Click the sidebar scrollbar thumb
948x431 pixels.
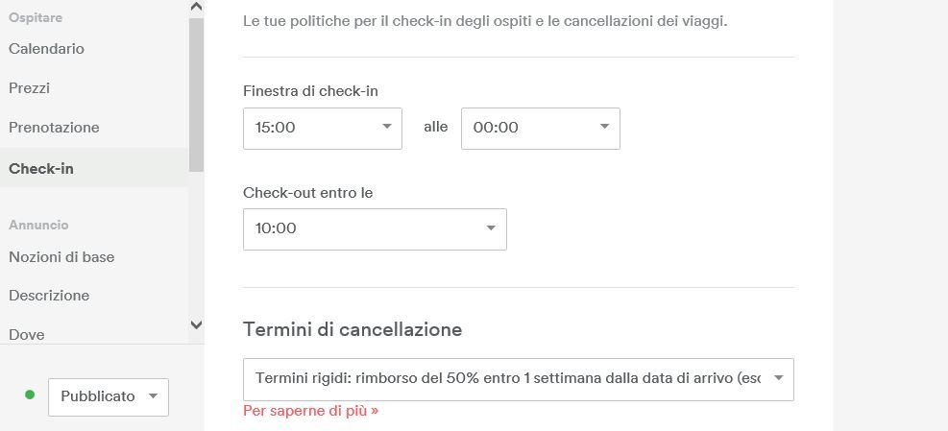(x=197, y=94)
